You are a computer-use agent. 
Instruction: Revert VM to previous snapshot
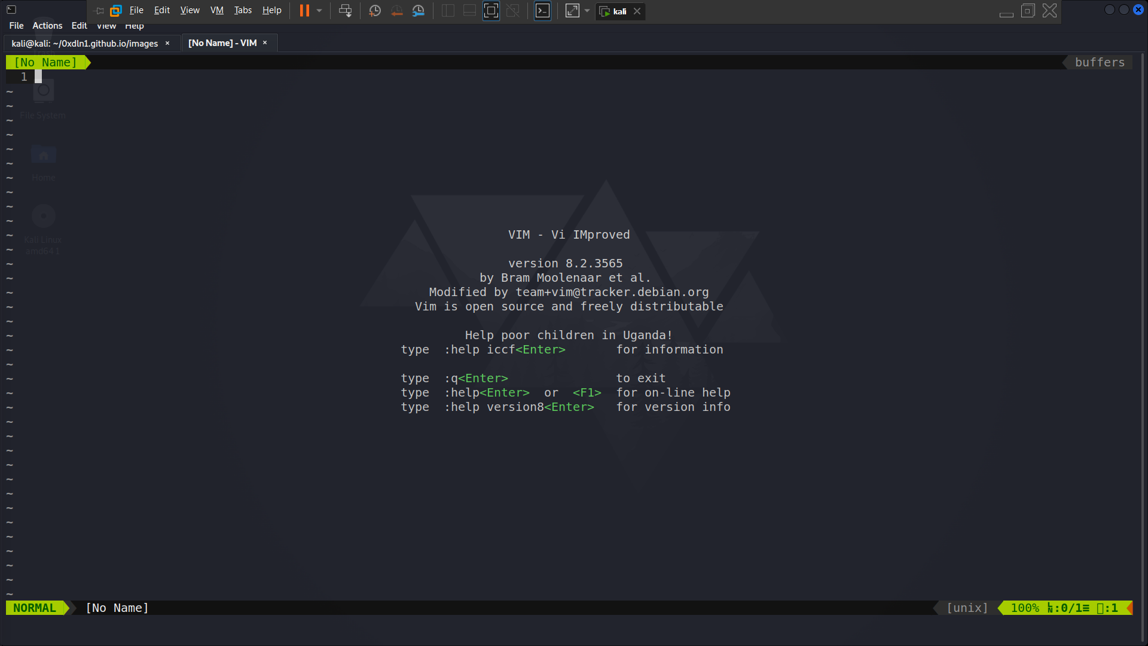(396, 11)
